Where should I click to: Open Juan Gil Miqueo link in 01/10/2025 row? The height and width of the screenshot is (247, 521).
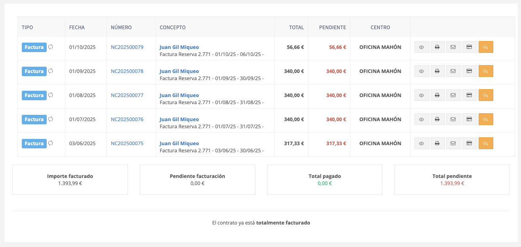pos(179,47)
